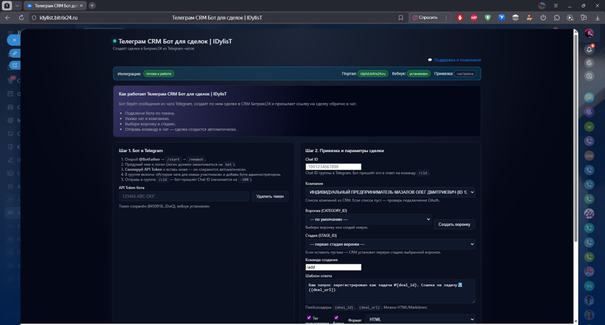
Task: Click the browser address bar URL
Action: click(x=59, y=17)
